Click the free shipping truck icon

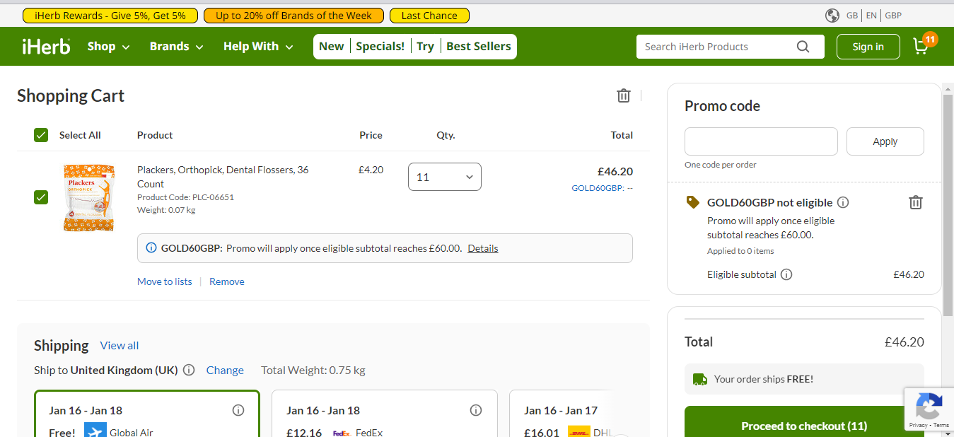(700, 379)
